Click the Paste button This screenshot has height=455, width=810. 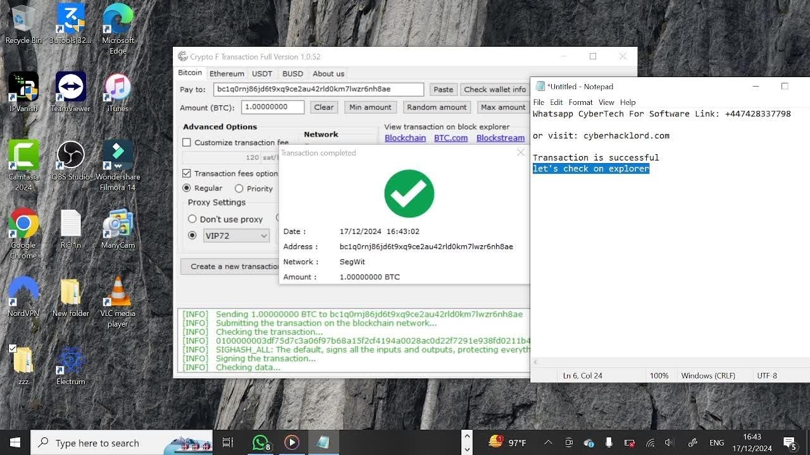point(443,90)
